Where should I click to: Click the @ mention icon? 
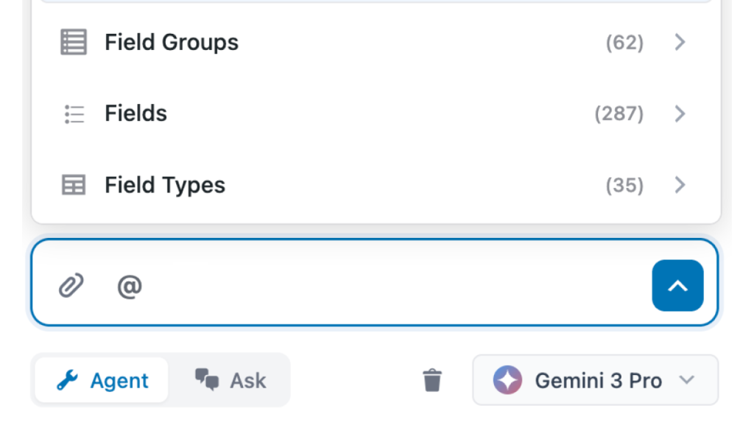point(130,285)
